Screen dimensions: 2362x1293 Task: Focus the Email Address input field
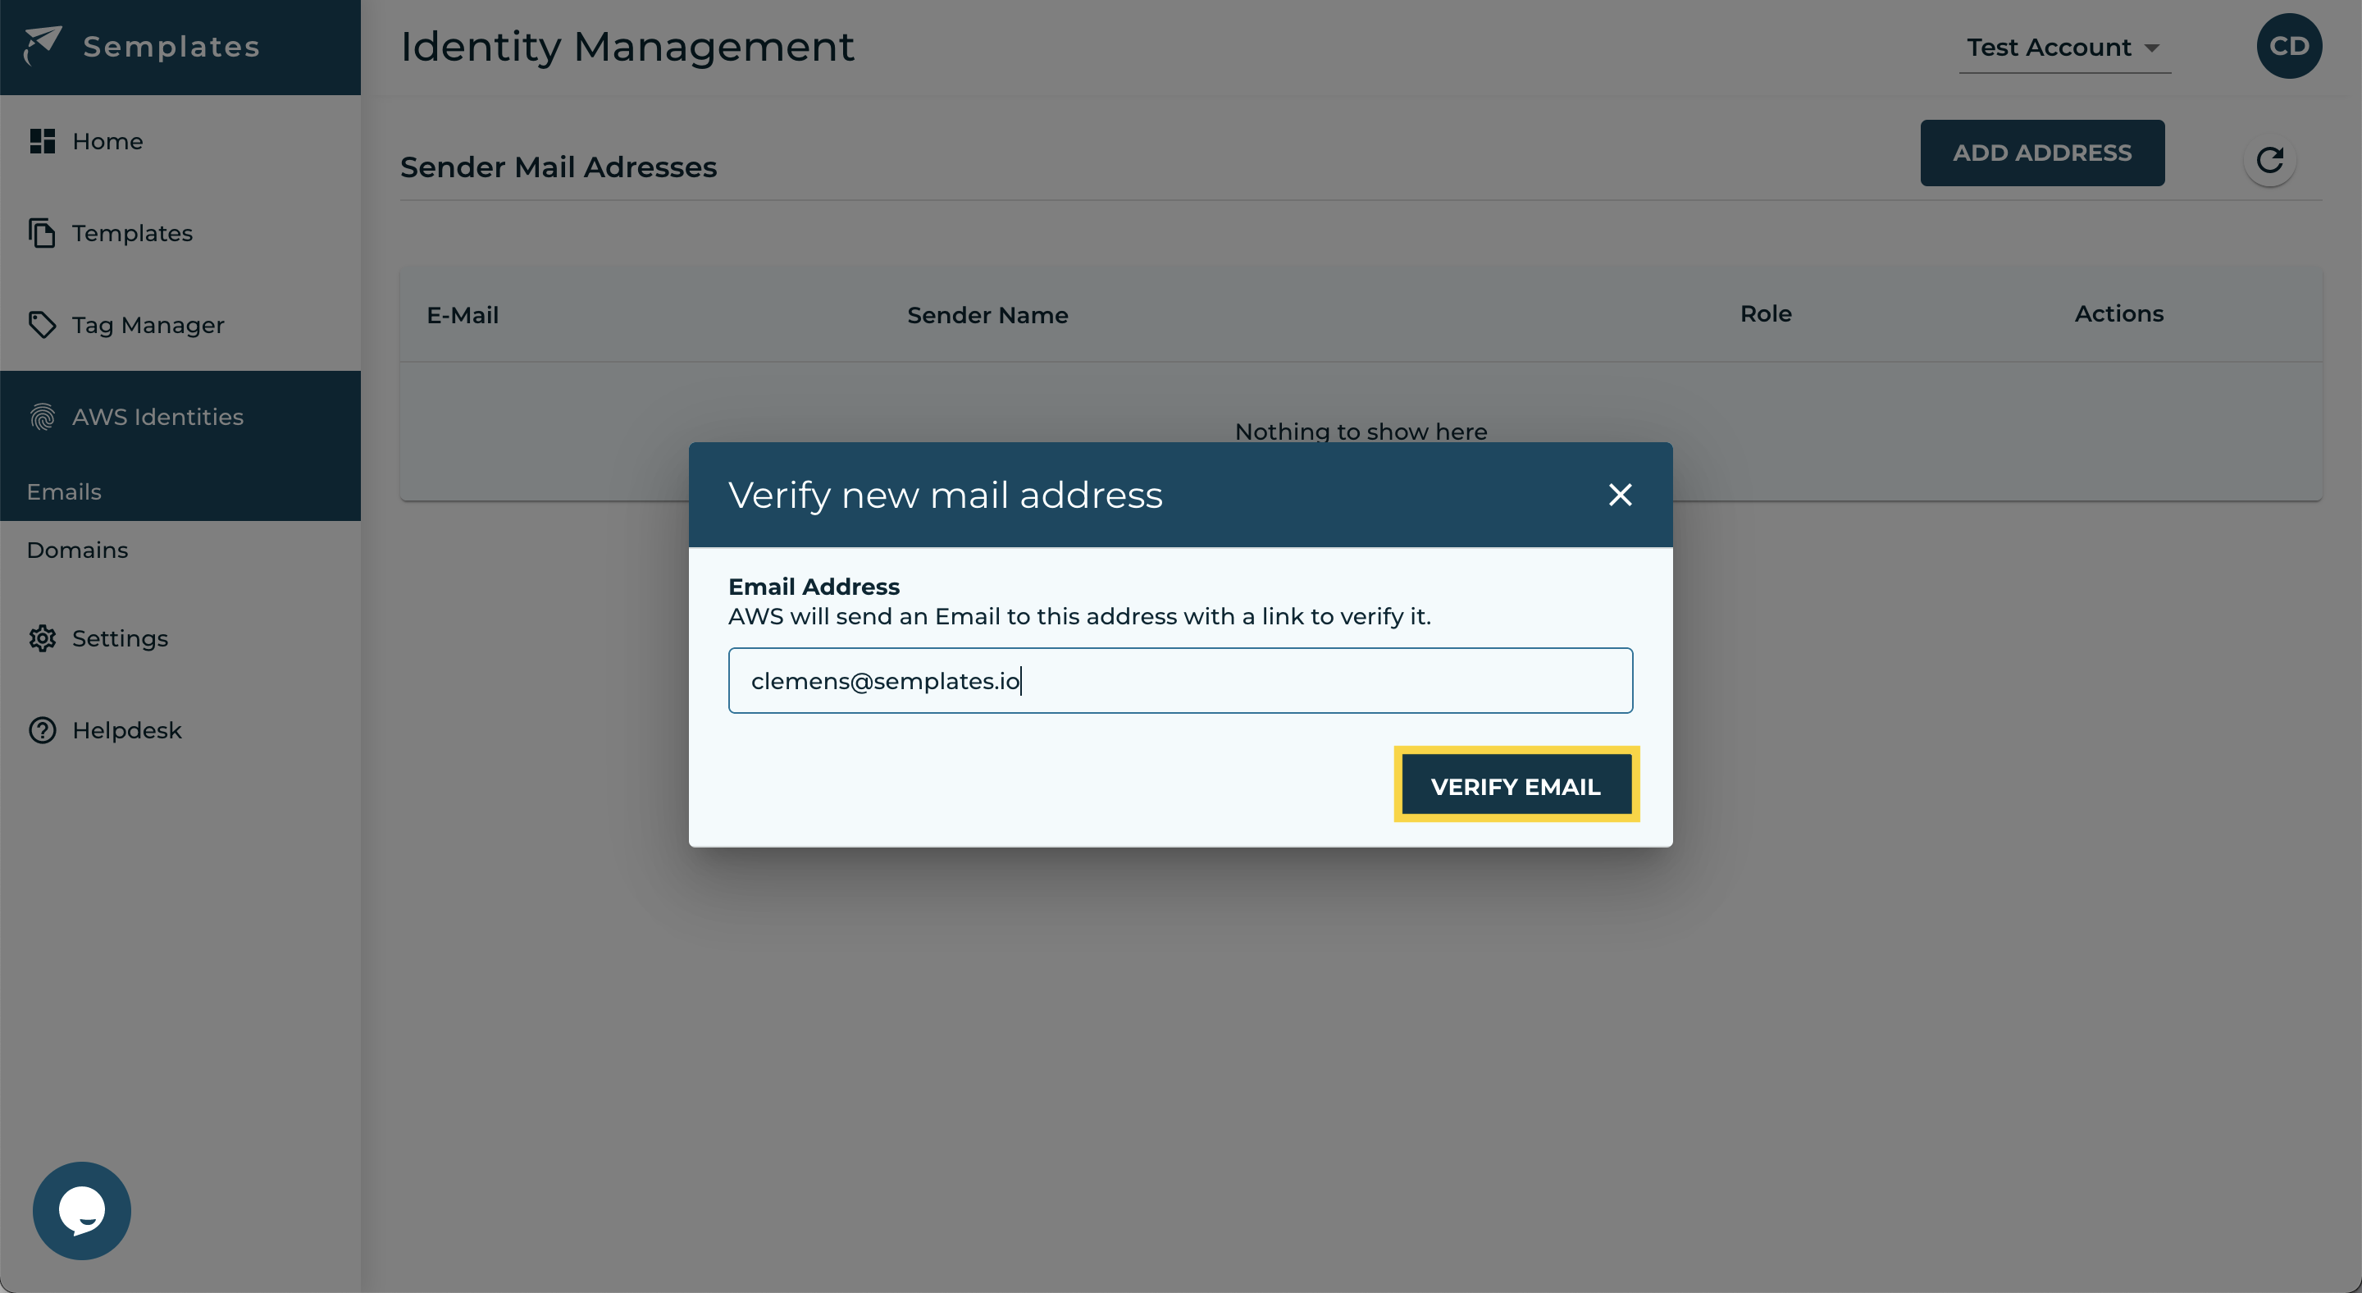tap(1180, 680)
